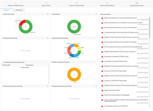
Task: Click the Require Reboot count
Action: coord(46,3)
